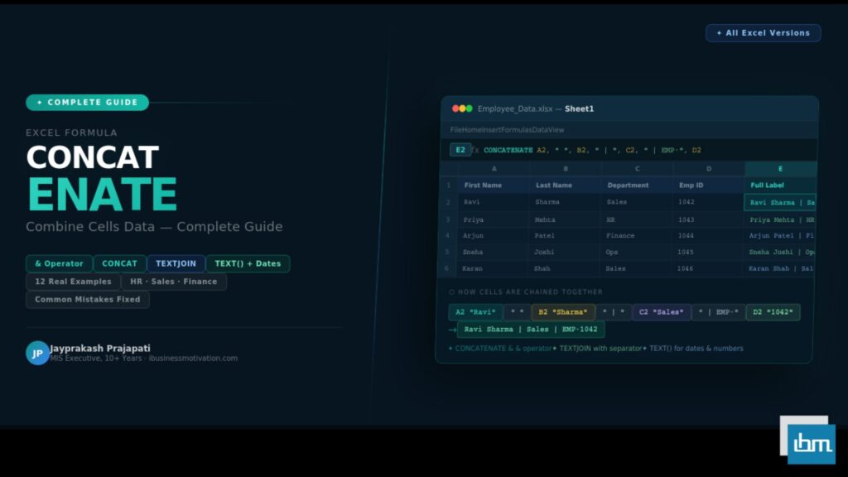The height and width of the screenshot is (477, 848).
Task: Click the Arjun Patel full label cell
Action: (x=780, y=236)
